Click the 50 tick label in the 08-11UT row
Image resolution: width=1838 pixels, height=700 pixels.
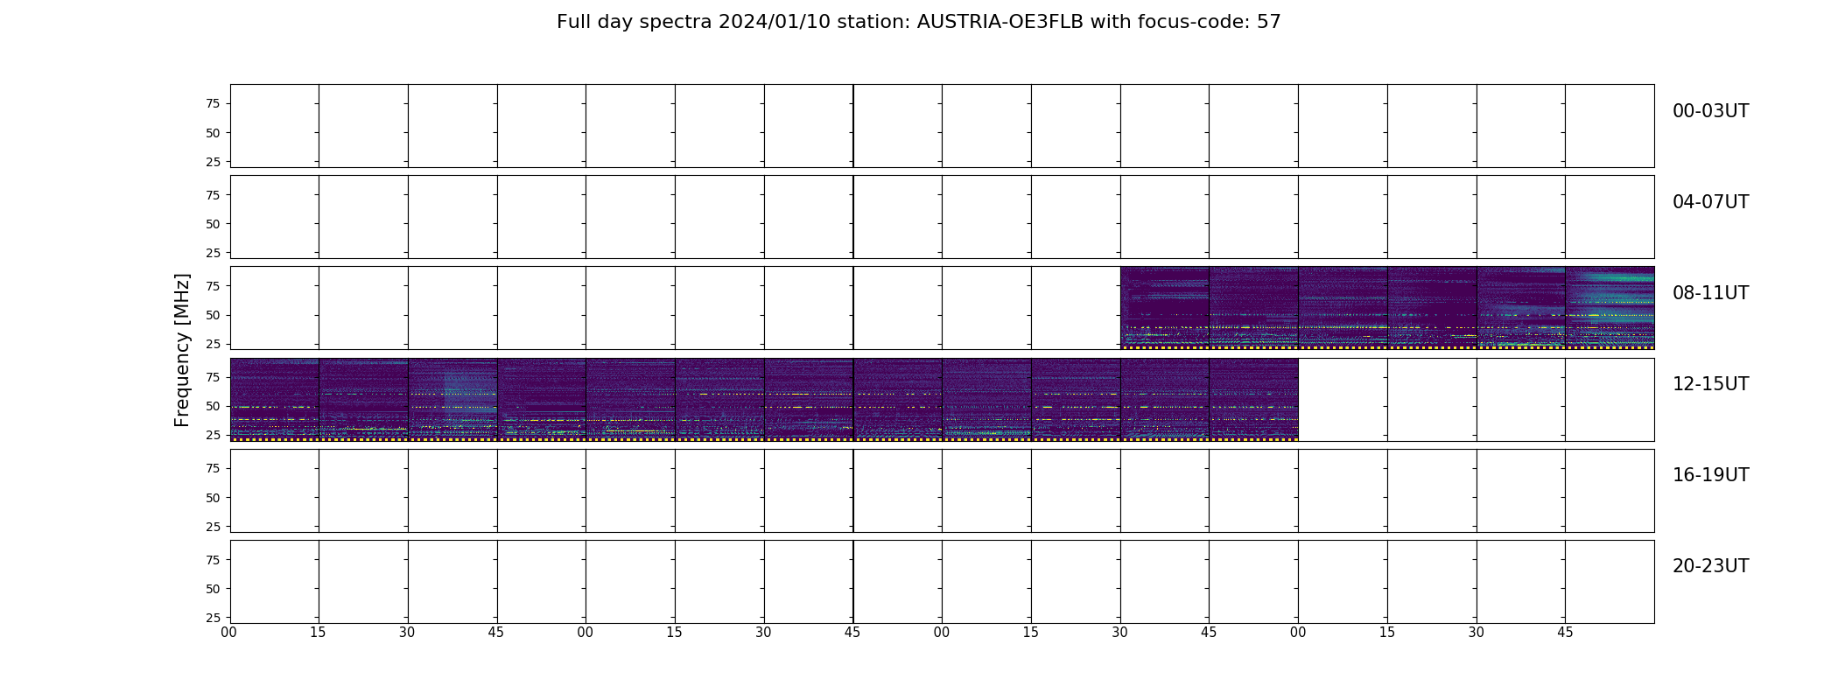tap(213, 315)
